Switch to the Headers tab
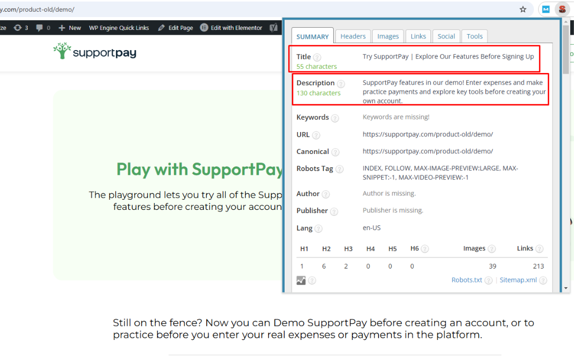The width and height of the screenshot is (574, 358). click(353, 36)
